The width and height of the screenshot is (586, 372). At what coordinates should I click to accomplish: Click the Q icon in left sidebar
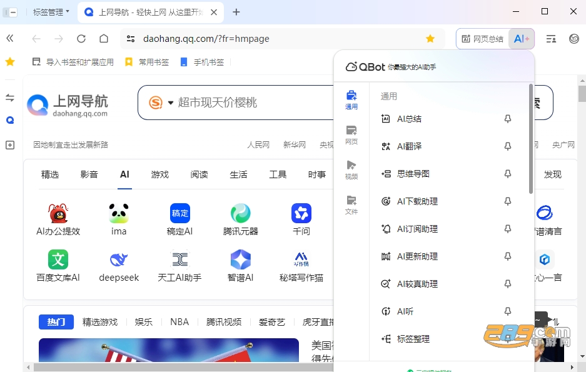[x=10, y=120]
